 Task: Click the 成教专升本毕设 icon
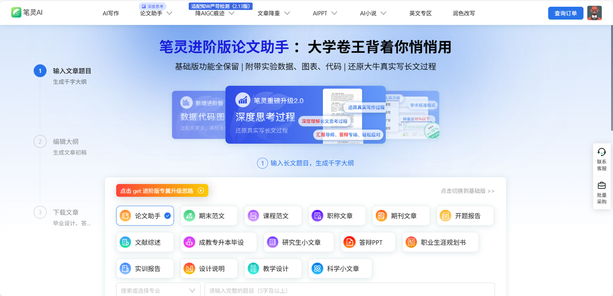189,242
